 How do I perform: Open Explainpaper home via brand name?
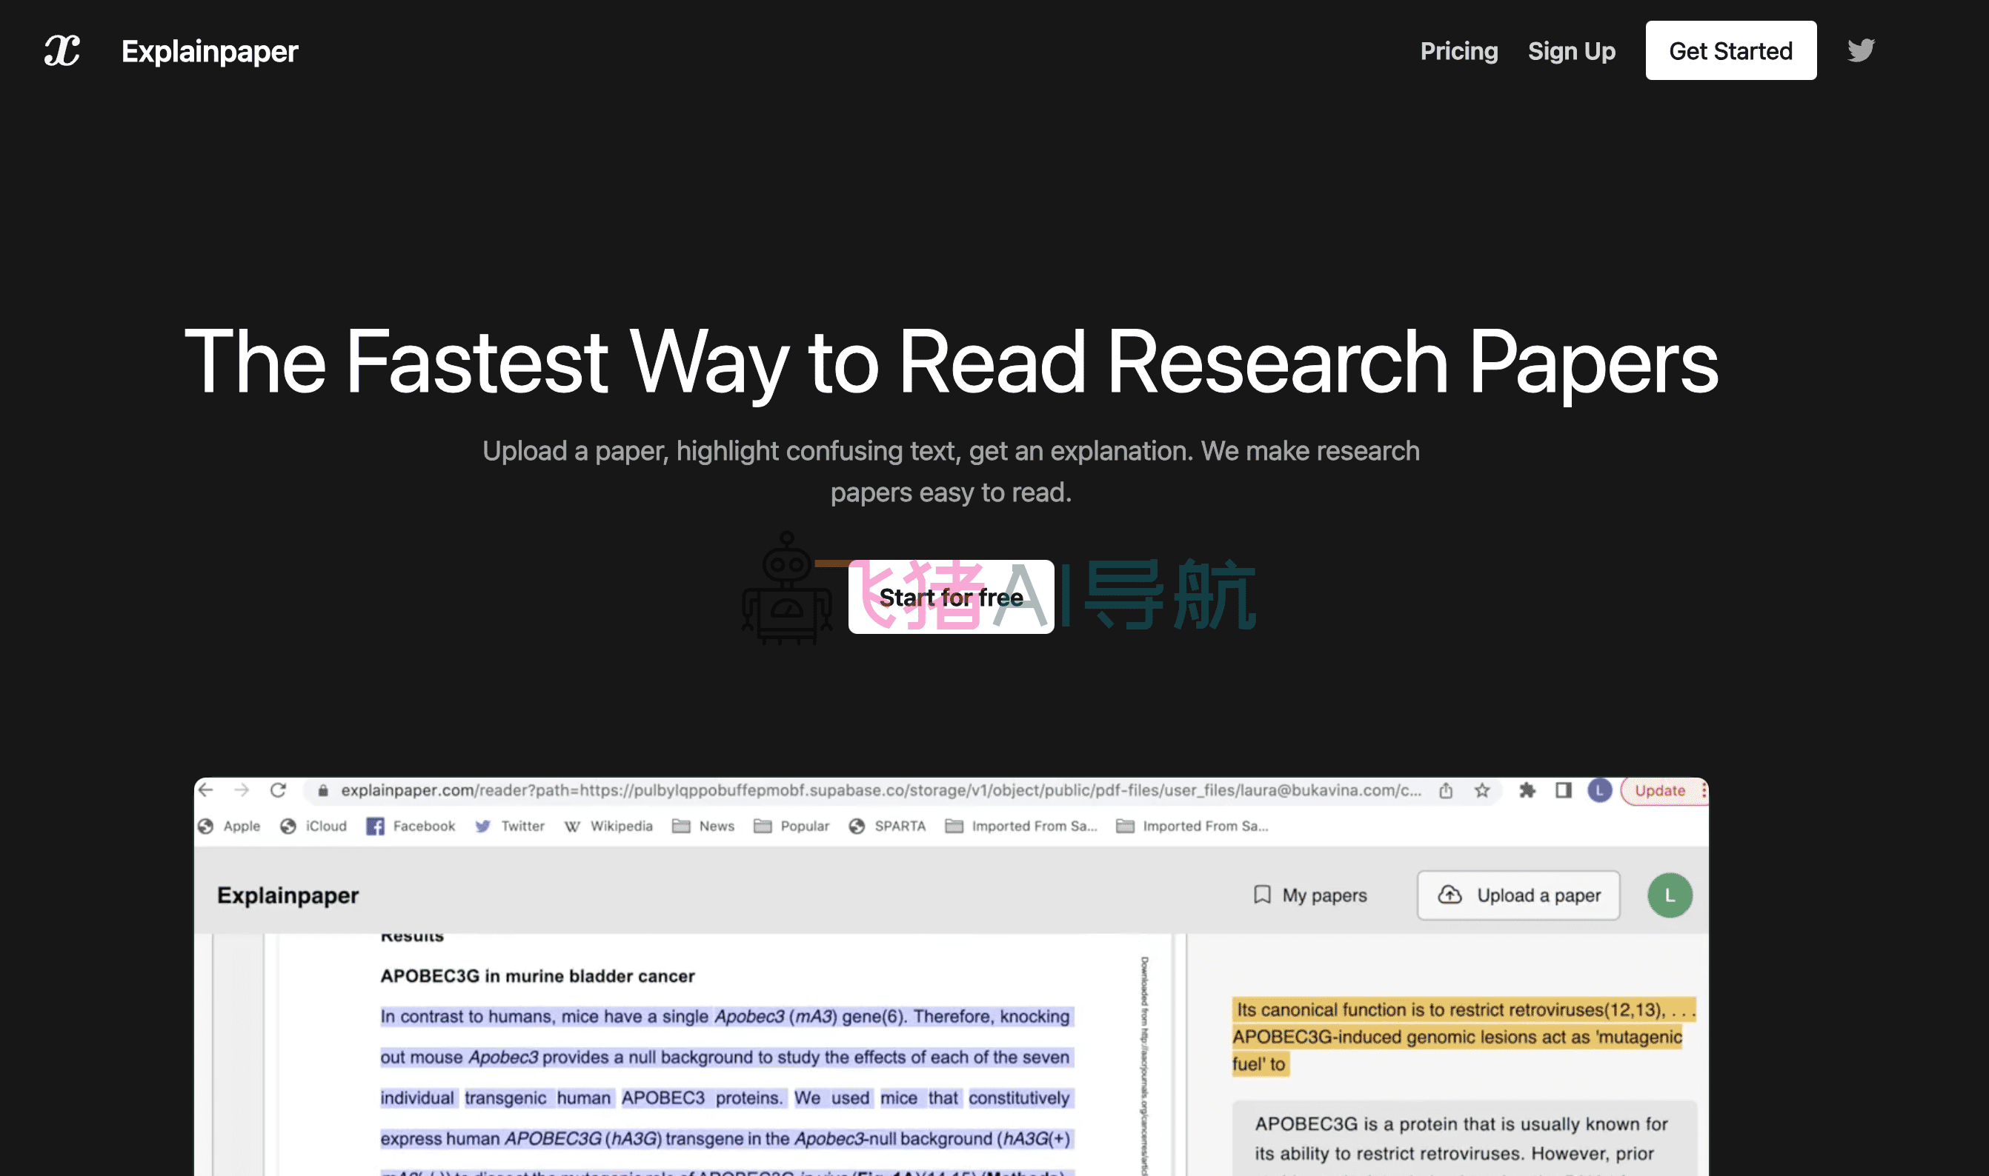209,52
